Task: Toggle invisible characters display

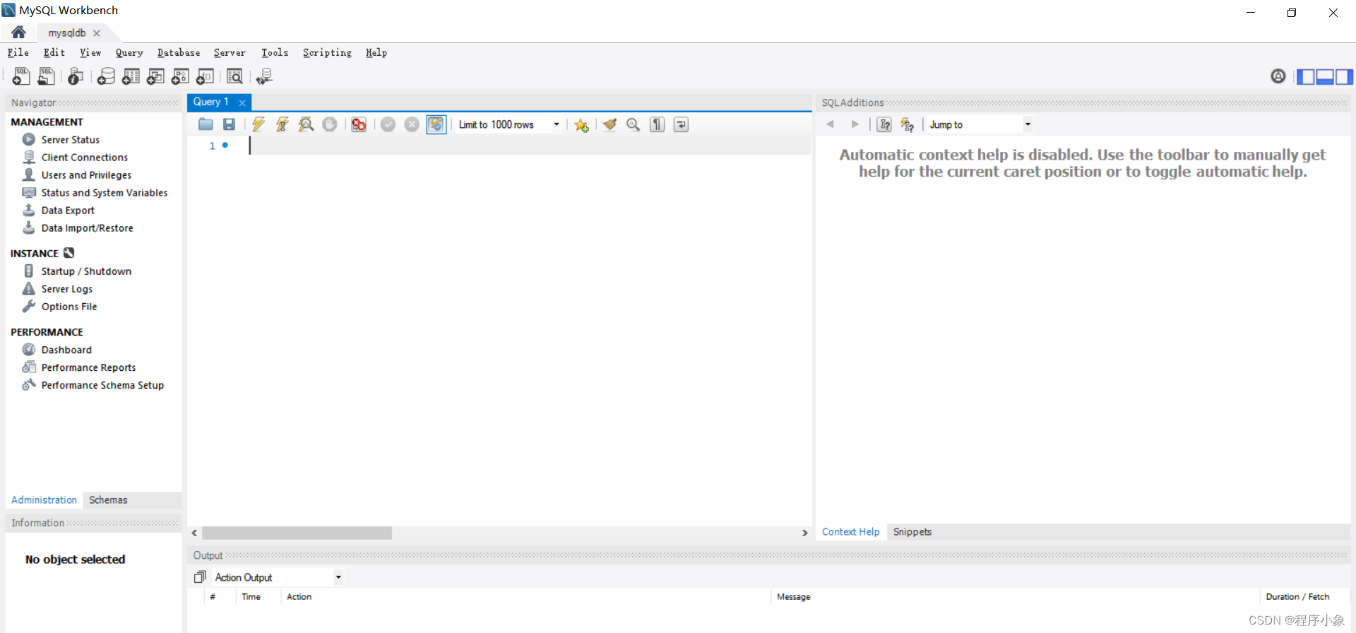Action: pyautogui.click(x=658, y=124)
